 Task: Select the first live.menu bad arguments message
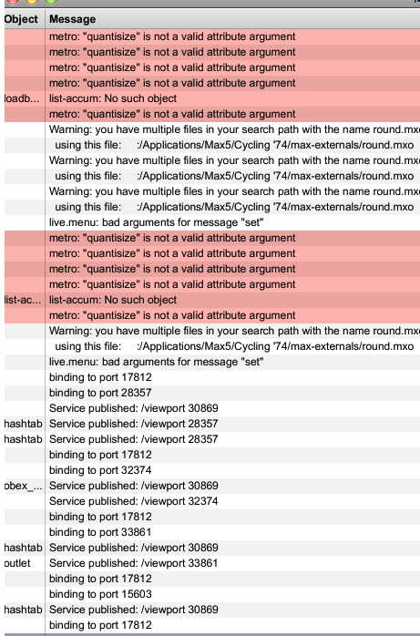coord(156,222)
